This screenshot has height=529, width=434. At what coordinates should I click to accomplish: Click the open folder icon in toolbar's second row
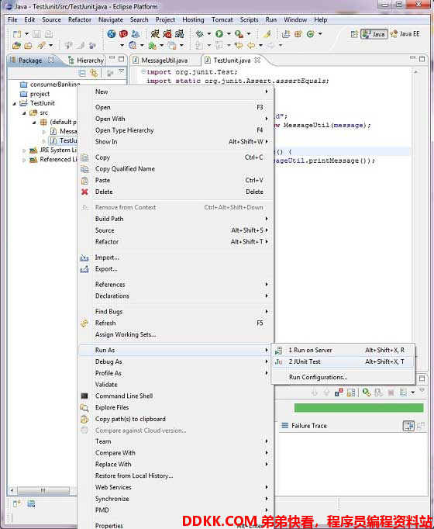pos(16,45)
